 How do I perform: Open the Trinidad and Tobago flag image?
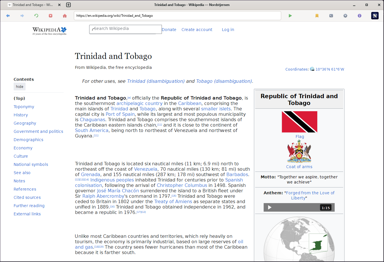click(x=300, y=122)
